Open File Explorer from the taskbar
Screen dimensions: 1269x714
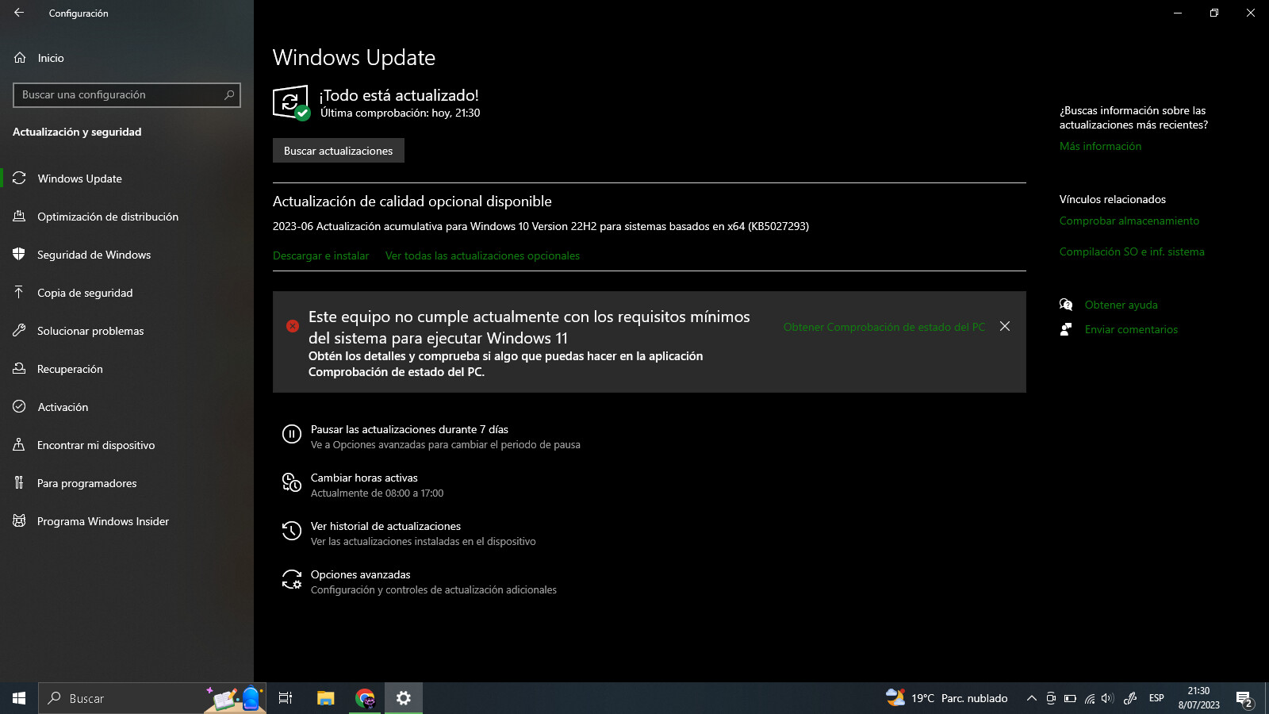coord(325,698)
